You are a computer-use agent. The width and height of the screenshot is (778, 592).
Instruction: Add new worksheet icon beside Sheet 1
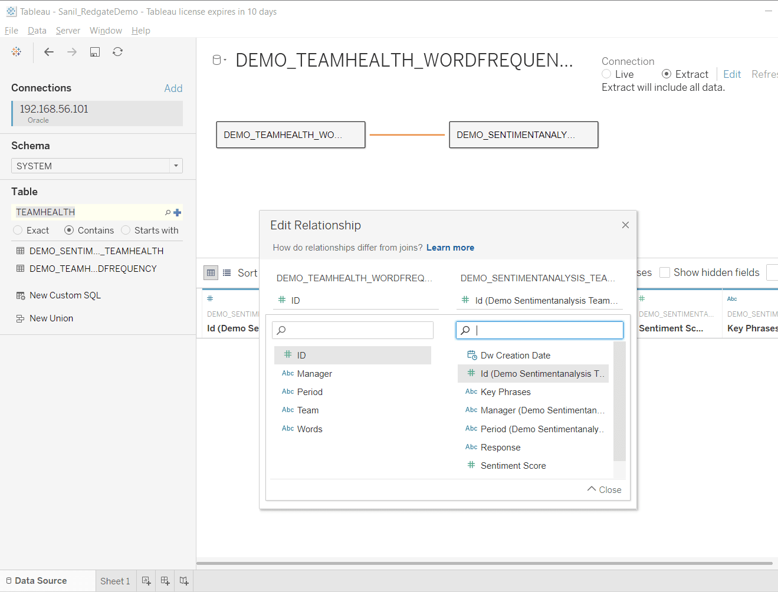(x=146, y=581)
